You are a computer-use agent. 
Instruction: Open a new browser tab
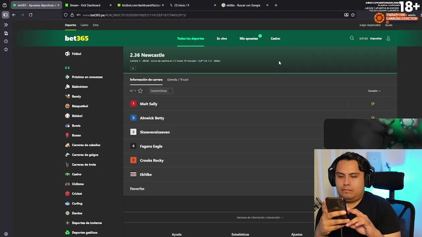tap(276, 5)
